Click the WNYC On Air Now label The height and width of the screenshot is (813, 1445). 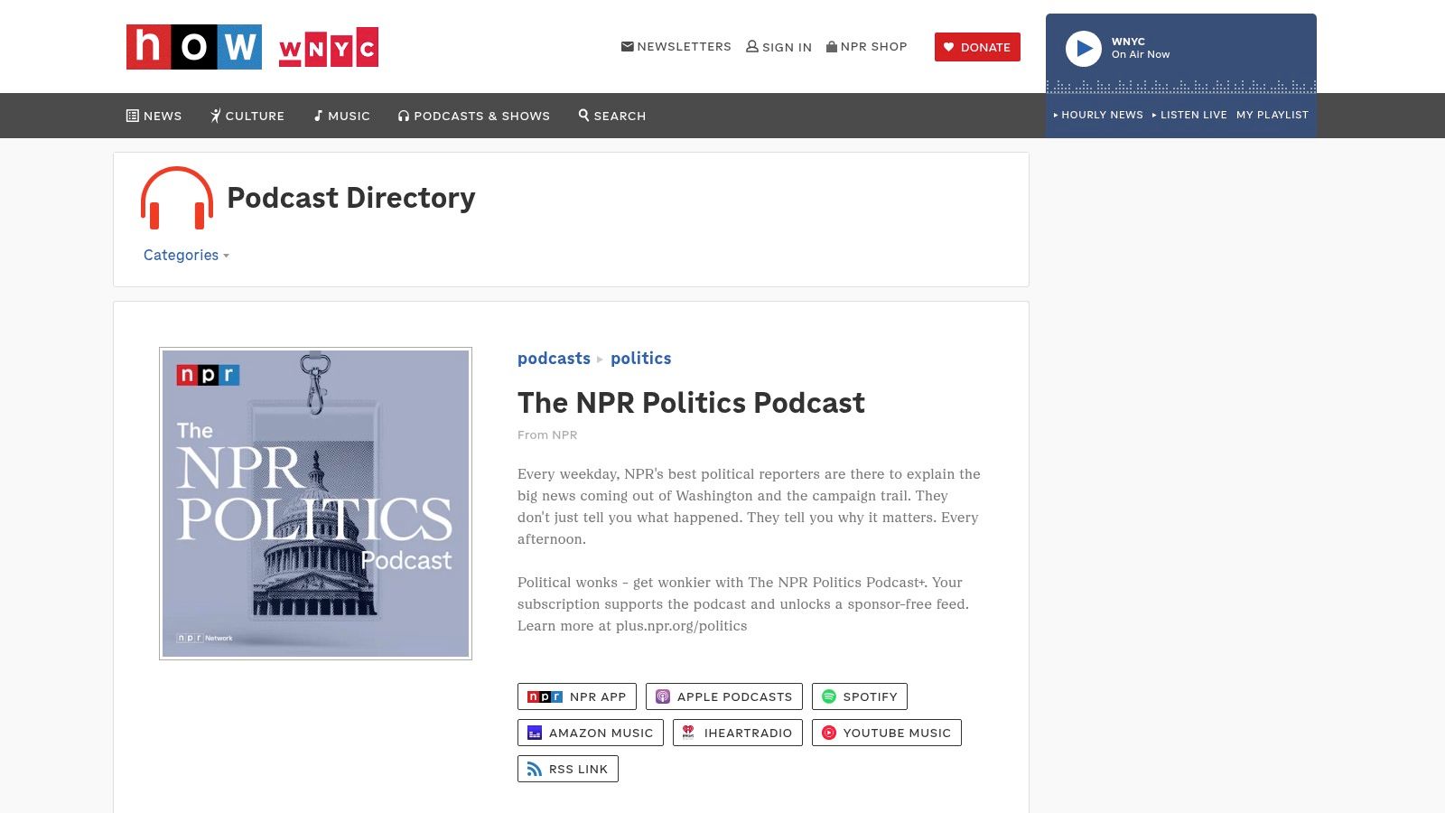click(x=1141, y=48)
